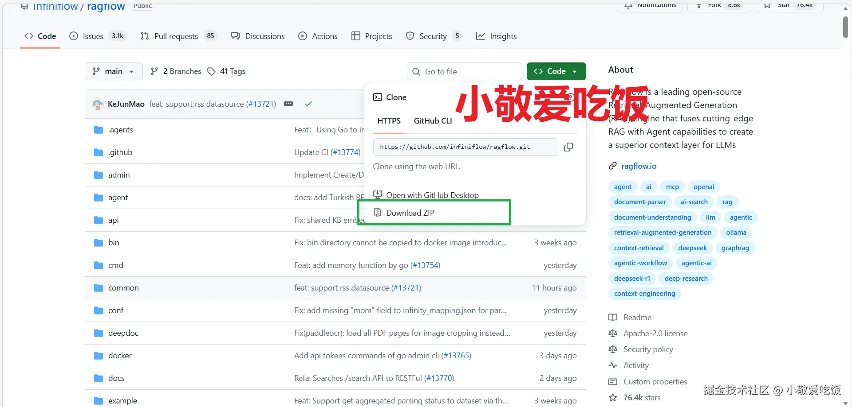Focus the Go to file search field
The width and height of the screenshot is (852, 407).
(x=464, y=71)
